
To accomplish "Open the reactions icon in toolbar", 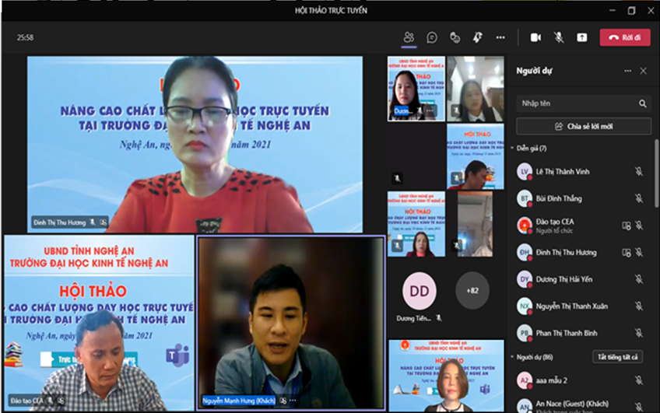I will pyautogui.click(x=455, y=37).
